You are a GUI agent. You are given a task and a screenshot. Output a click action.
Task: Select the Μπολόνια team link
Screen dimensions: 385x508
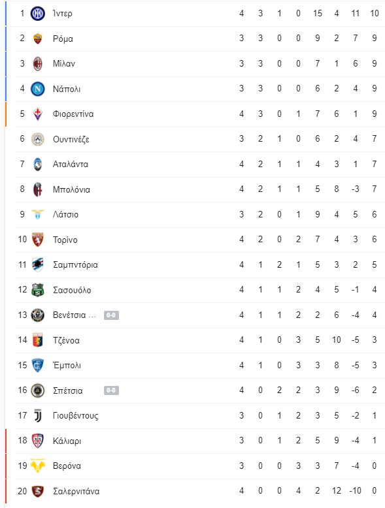[71, 189]
